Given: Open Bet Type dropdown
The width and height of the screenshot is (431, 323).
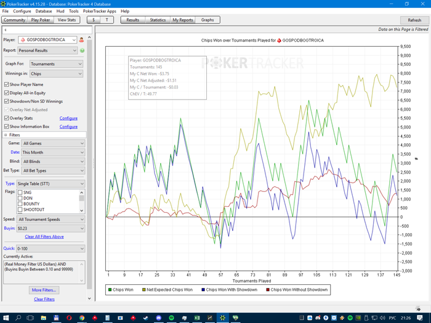Looking at the screenshot, I should (54, 170).
